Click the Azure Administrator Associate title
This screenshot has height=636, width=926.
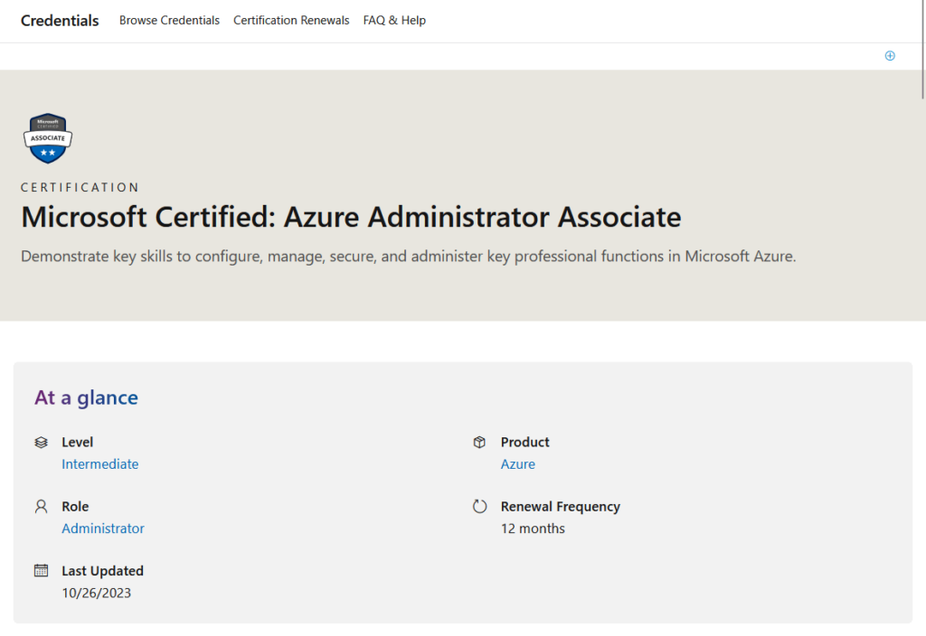pos(352,217)
